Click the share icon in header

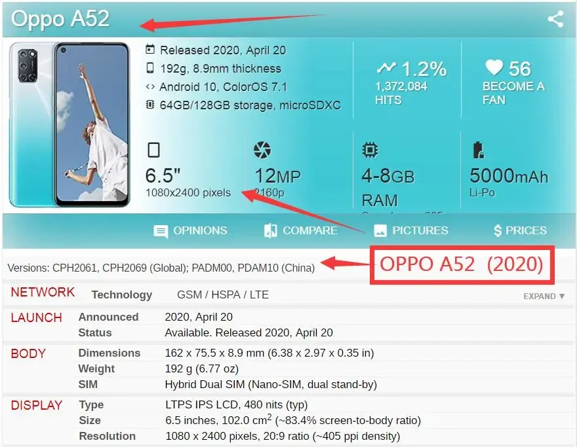[555, 19]
